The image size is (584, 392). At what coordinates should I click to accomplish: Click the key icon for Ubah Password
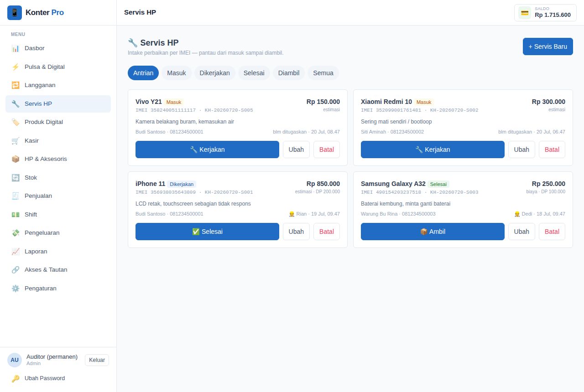pyautogui.click(x=16, y=378)
